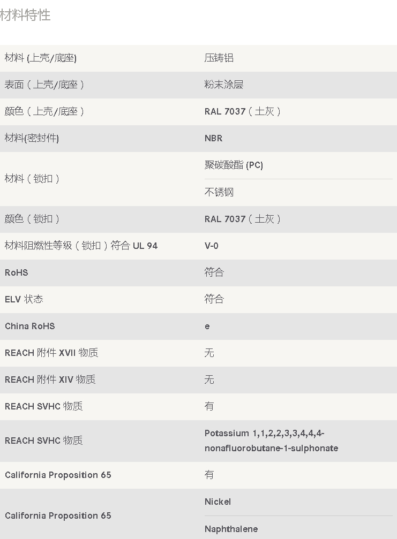The width and height of the screenshot is (397, 539).
Task: Click the 材料阻燃性等级 UL 94 row label
Action: coord(81,246)
